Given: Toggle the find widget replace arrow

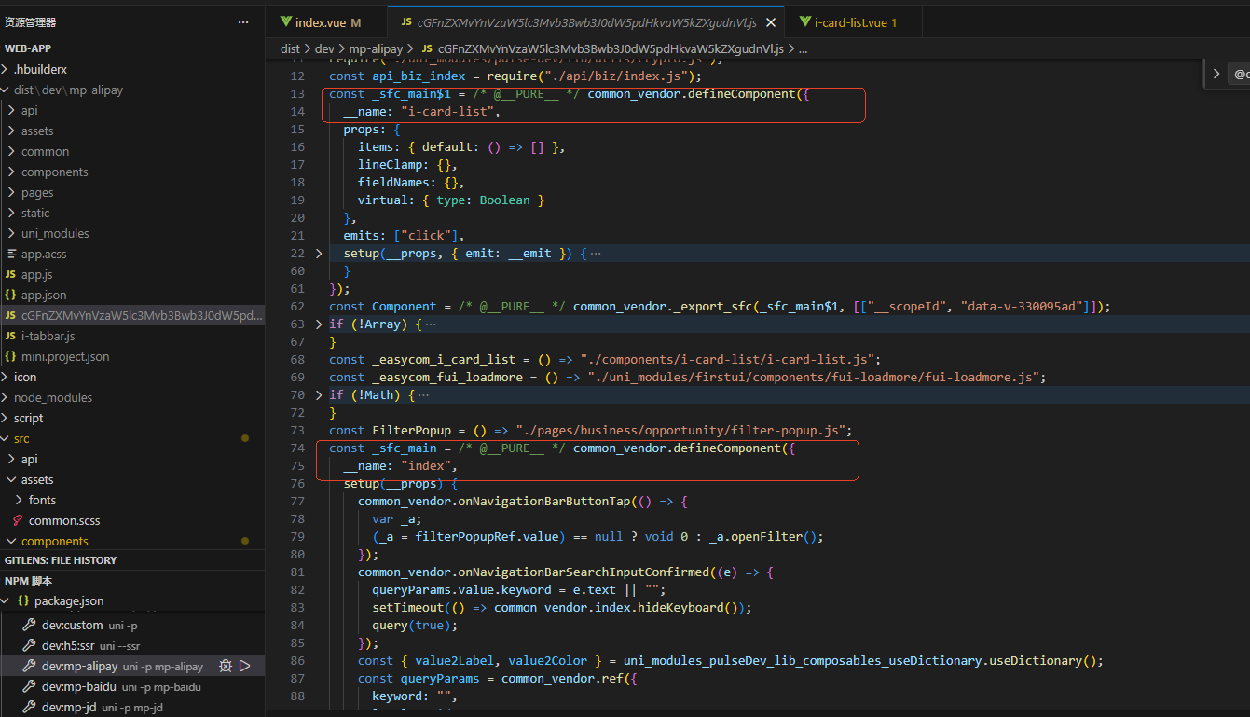Looking at the screenshot, I should pos(1216,74).
